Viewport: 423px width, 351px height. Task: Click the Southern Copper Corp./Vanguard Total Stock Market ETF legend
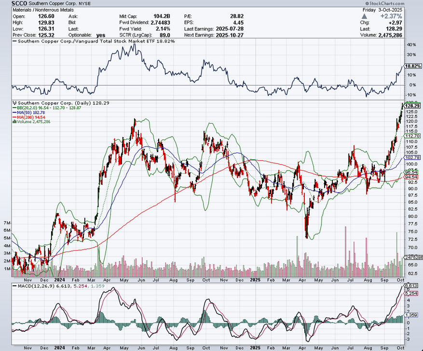point(96,42)
